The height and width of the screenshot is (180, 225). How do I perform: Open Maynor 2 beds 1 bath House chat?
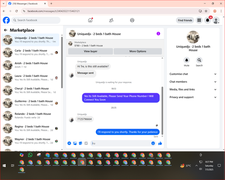click(x=31, y=141)
